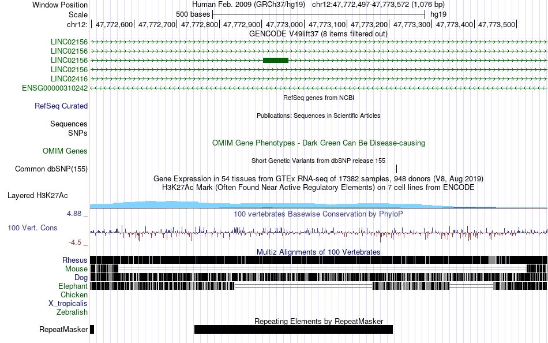Click the SNPs track label
This screenshot has width=548, height=343.
pyautogui.click(x=78, y=133)
